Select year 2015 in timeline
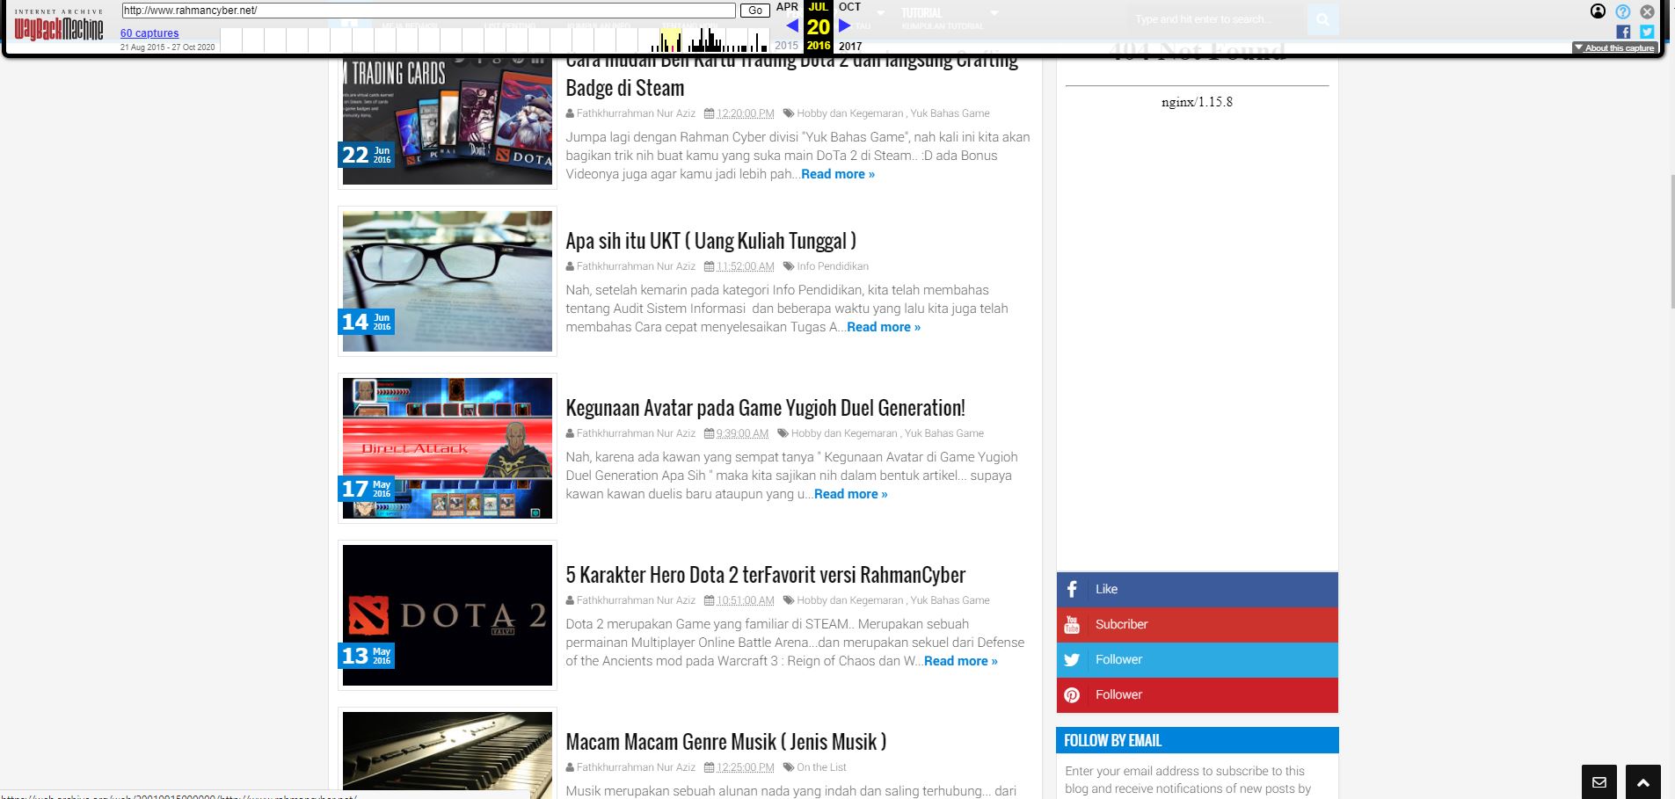 point(787,46)
